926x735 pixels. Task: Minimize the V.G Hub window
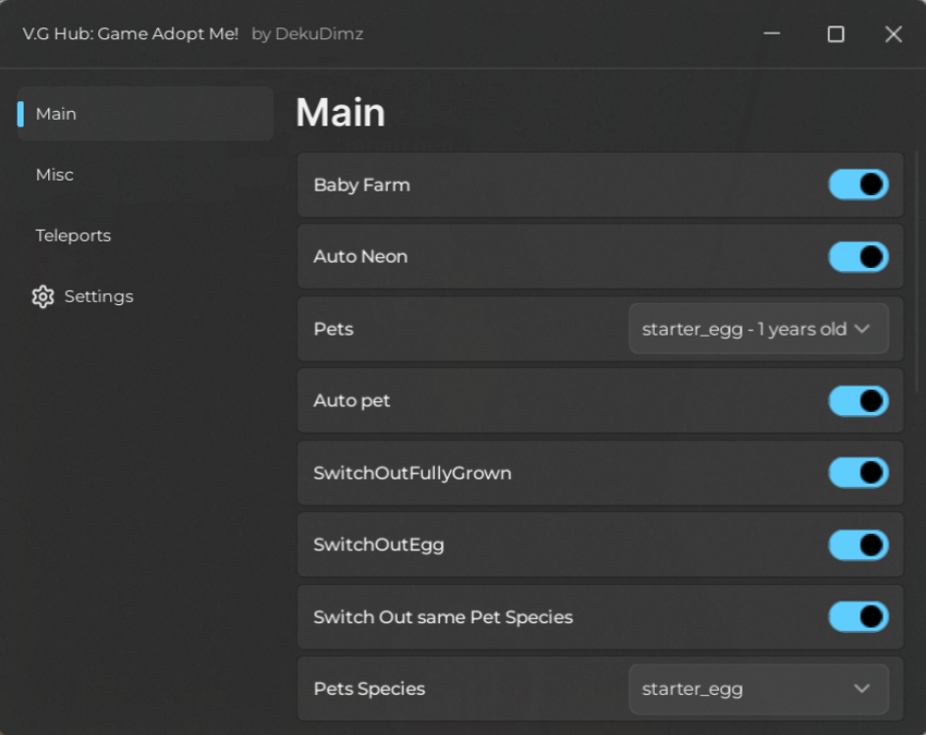pos(771,33)
